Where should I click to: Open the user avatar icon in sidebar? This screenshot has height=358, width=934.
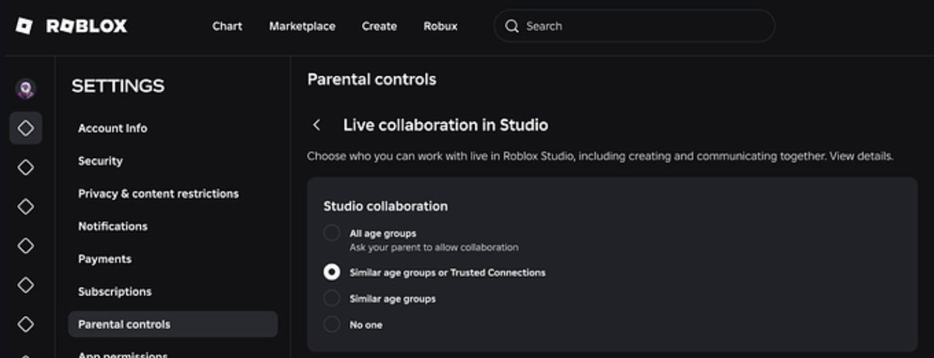26,89
